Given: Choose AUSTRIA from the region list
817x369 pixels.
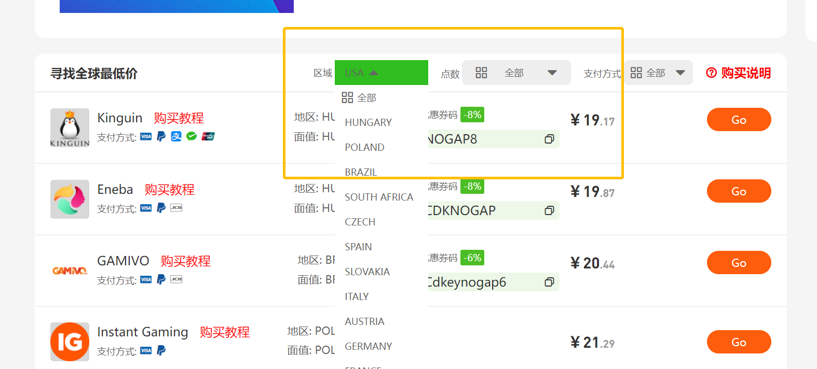Looking at the screenshot, I should (382, 321).
